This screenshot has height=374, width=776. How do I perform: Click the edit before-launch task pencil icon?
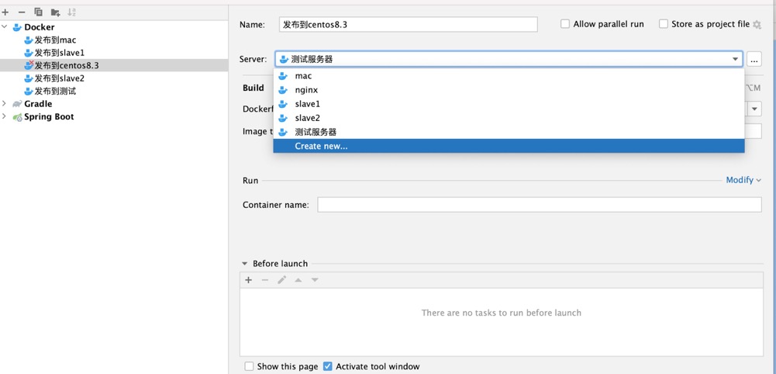[281, 280]
